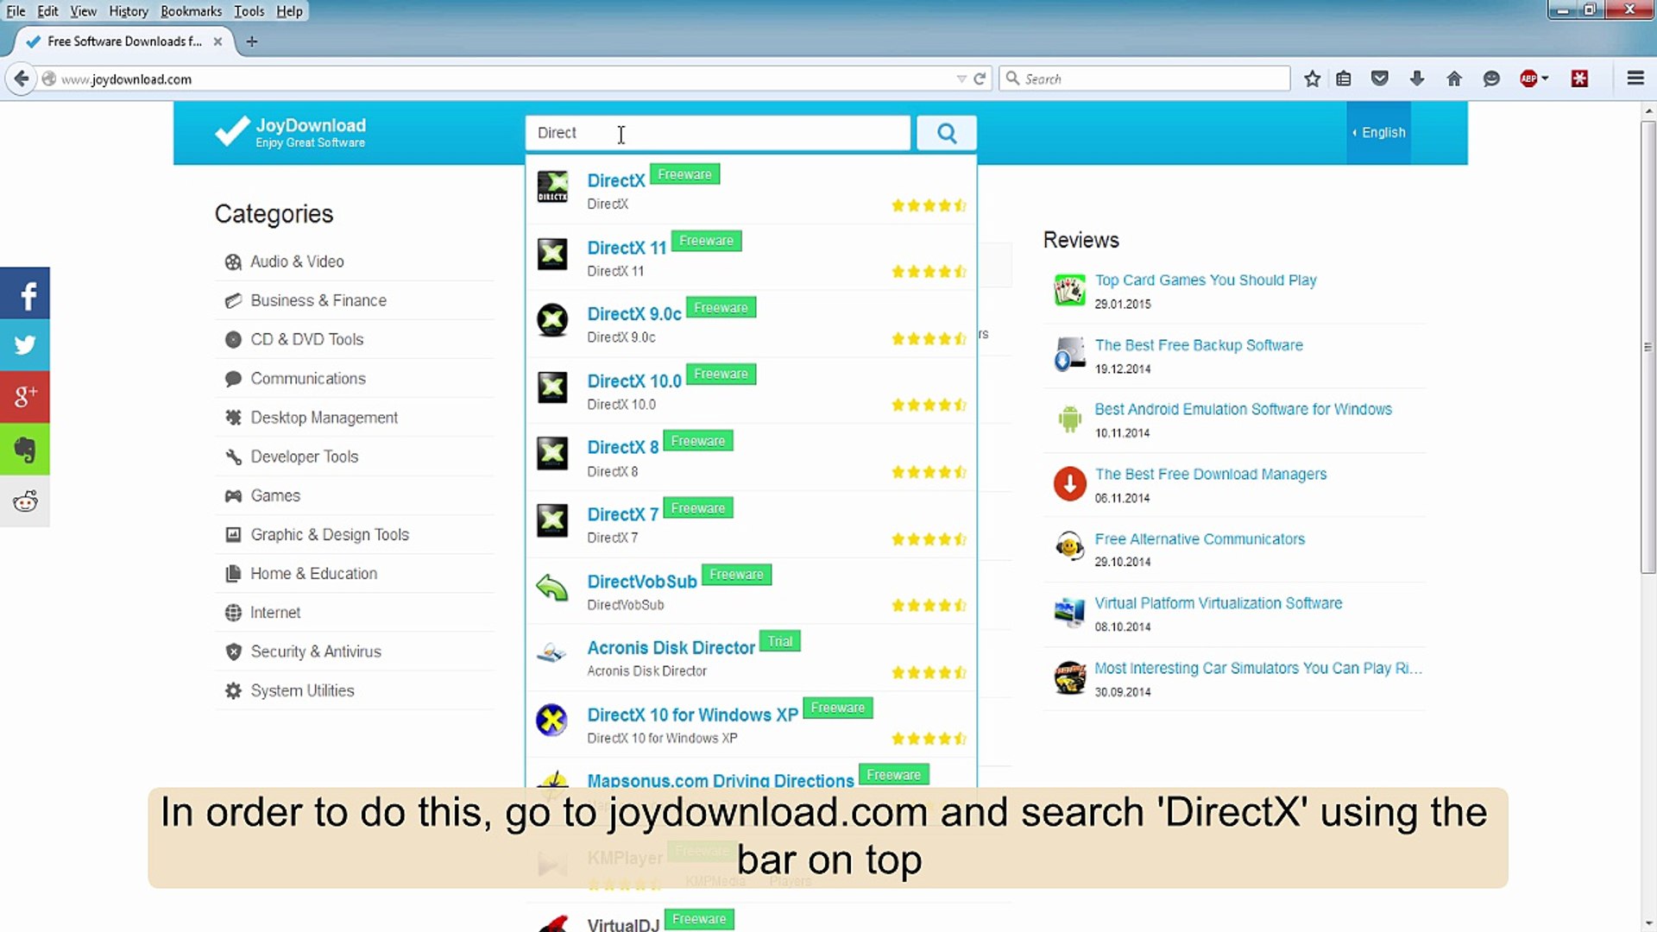Share page via Facebook sidebar icon

[x=25, y=293]
